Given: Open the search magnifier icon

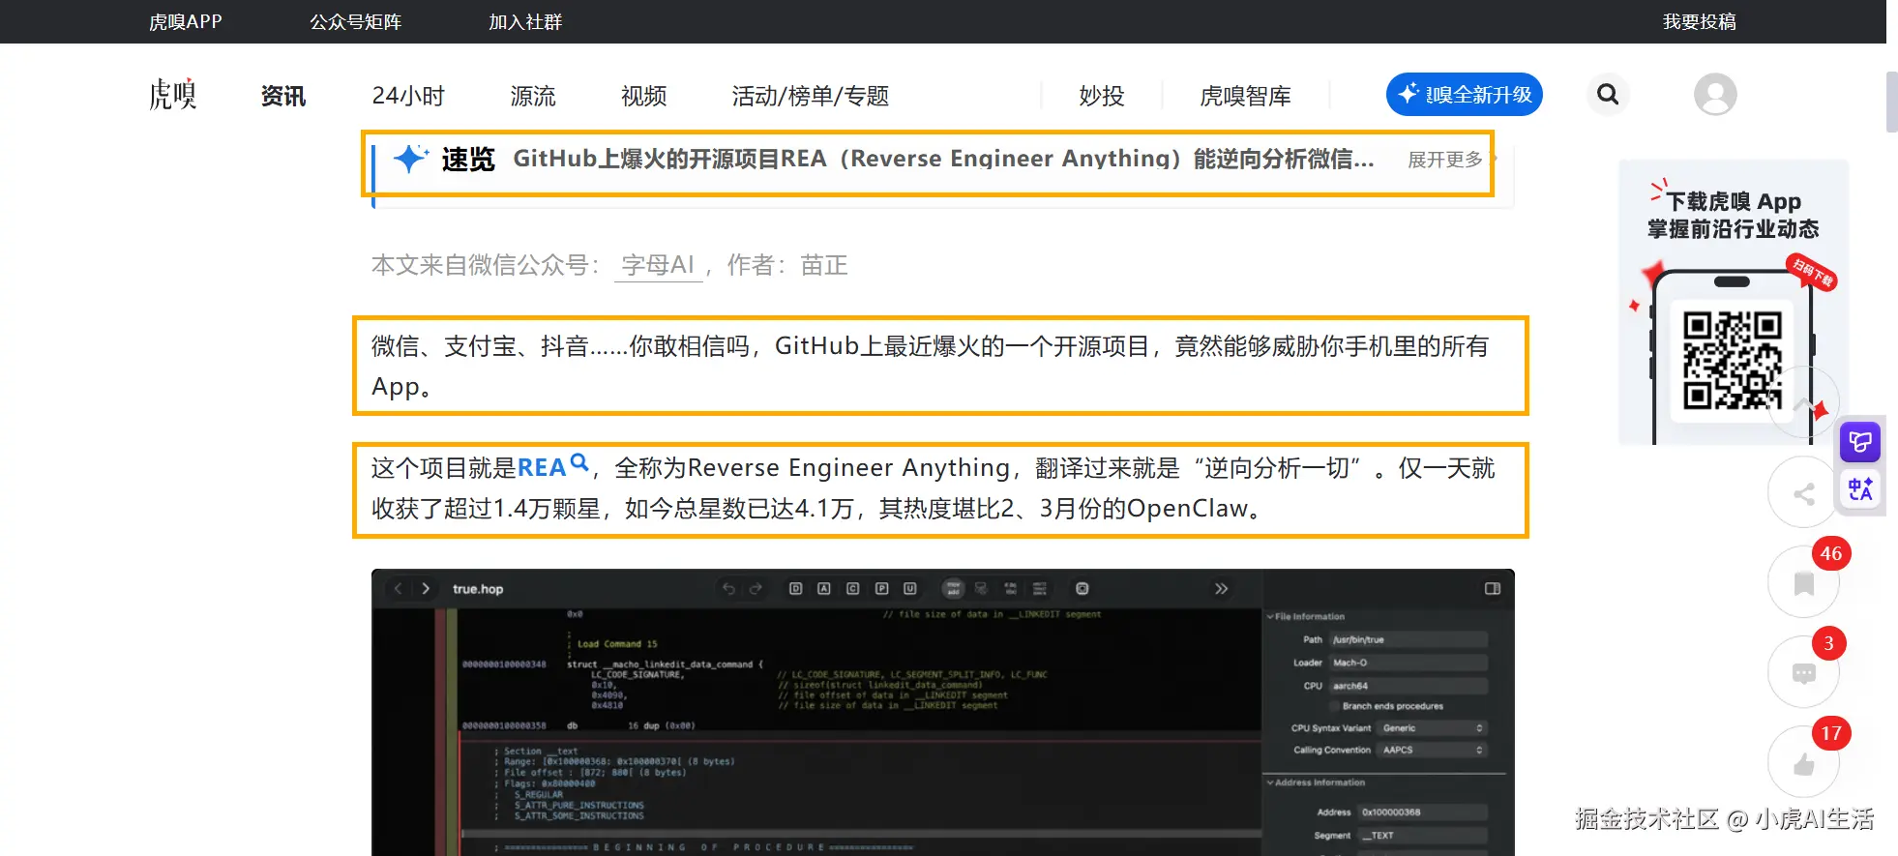Looking at the screenshot, I should coord(1608,95).
